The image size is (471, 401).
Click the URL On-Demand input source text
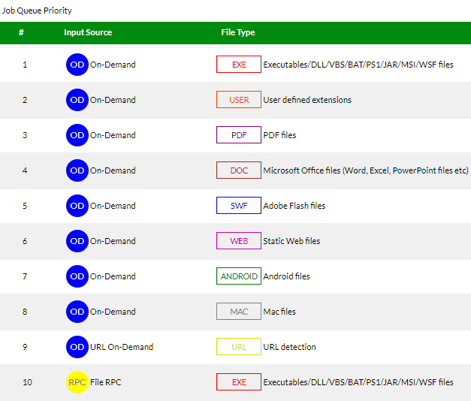[x=122, y=347]
